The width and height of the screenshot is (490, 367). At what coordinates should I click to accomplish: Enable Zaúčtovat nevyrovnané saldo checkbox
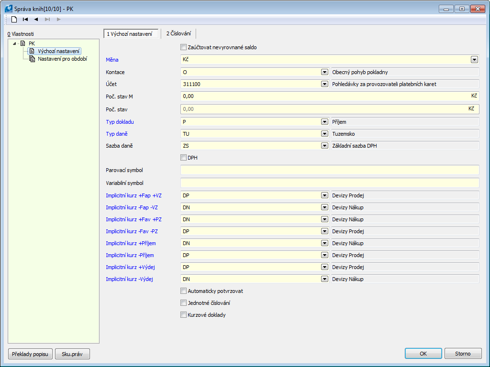click(183, 47)
